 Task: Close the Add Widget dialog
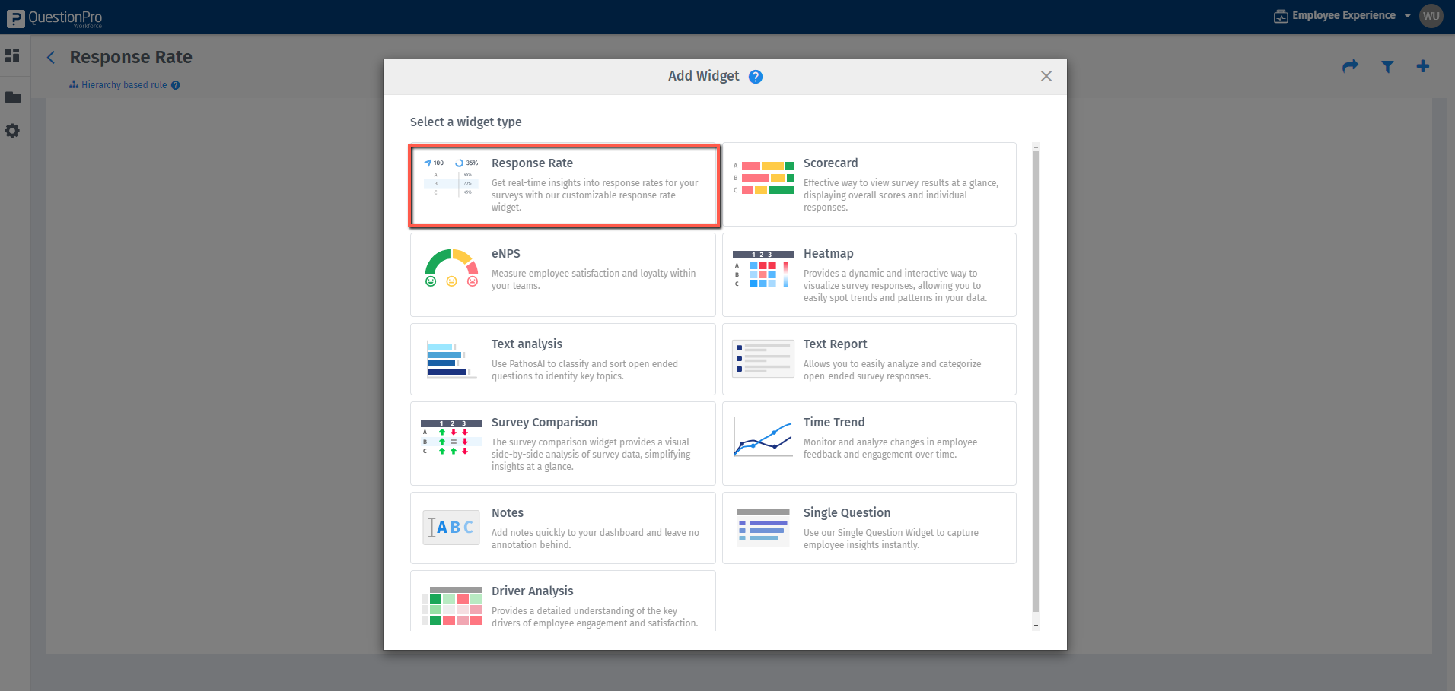click(1046, 76)
